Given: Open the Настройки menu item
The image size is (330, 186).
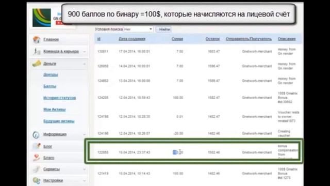Looking at the screenshot, I should point(53,180).
